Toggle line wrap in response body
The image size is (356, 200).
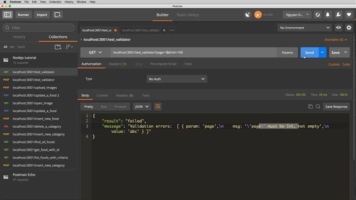coord(157,107)
